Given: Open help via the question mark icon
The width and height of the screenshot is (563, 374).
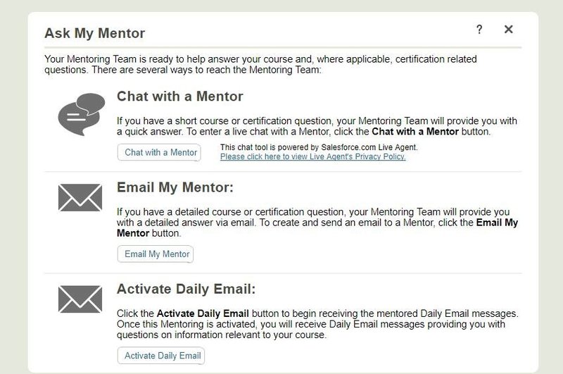Looking at the screenshot, I should (479, 29).
